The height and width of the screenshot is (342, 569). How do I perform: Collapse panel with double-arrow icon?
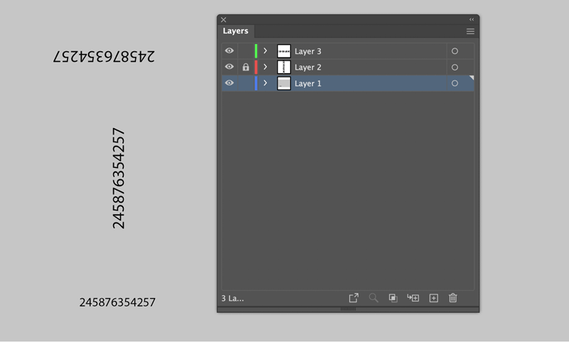click(472, 20)
